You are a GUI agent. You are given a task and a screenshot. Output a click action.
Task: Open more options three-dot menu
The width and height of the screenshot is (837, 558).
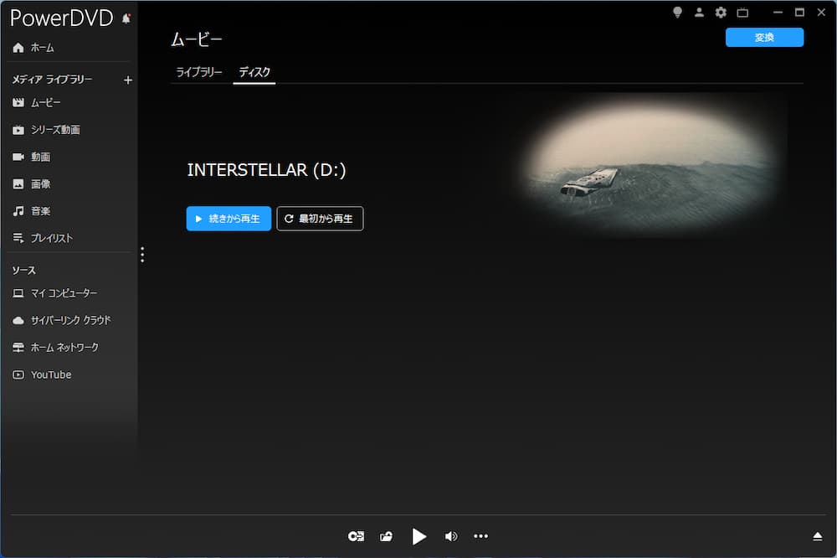coord(481,536)
